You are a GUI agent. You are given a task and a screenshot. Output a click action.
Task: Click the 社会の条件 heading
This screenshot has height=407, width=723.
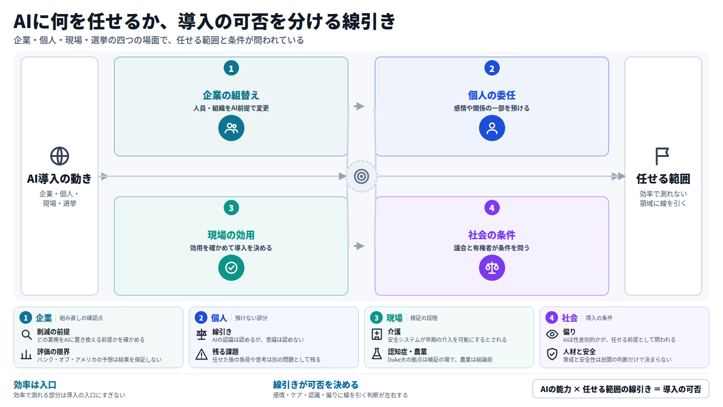point(492,235)
